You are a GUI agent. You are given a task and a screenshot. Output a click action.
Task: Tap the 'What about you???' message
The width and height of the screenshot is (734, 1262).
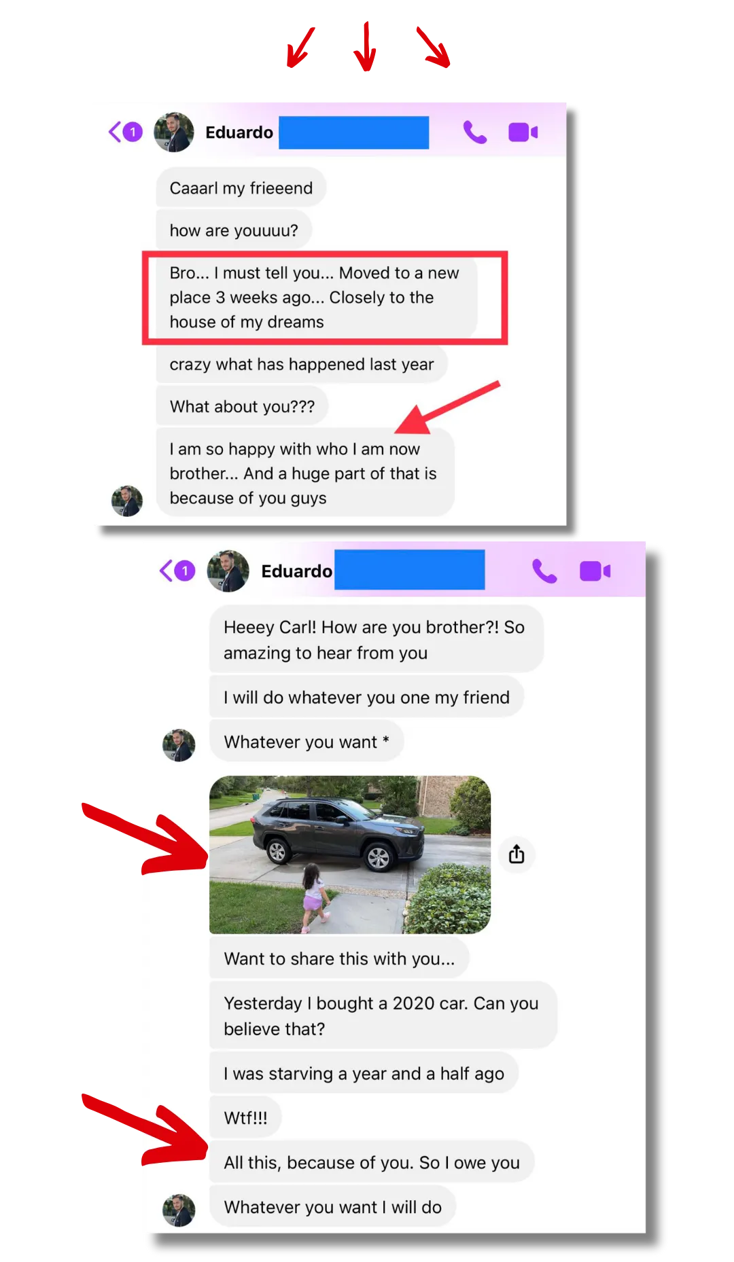pos(242,406)
